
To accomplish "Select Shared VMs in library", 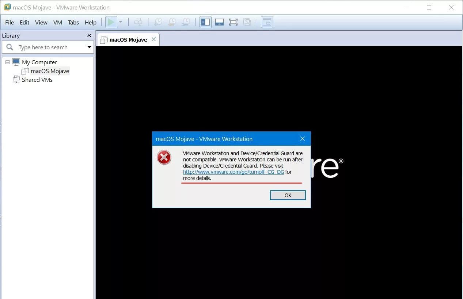I will coord(37,80).
